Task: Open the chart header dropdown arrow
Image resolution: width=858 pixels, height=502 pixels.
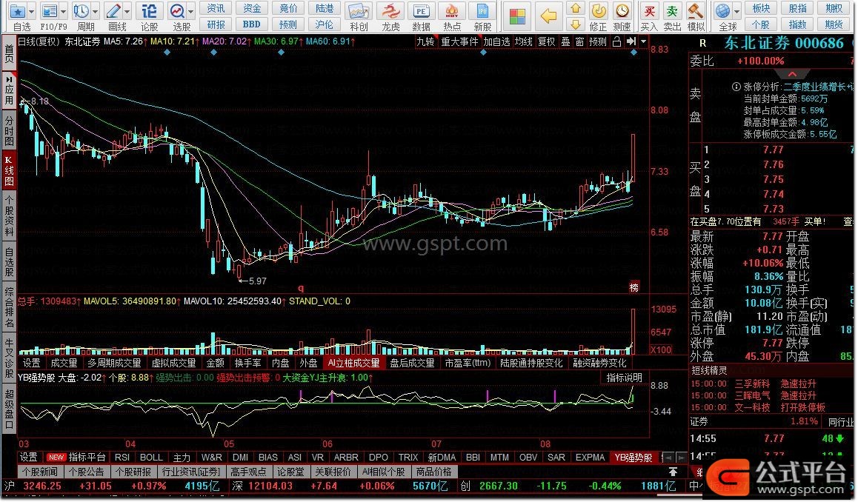Action: coord(643,41)
